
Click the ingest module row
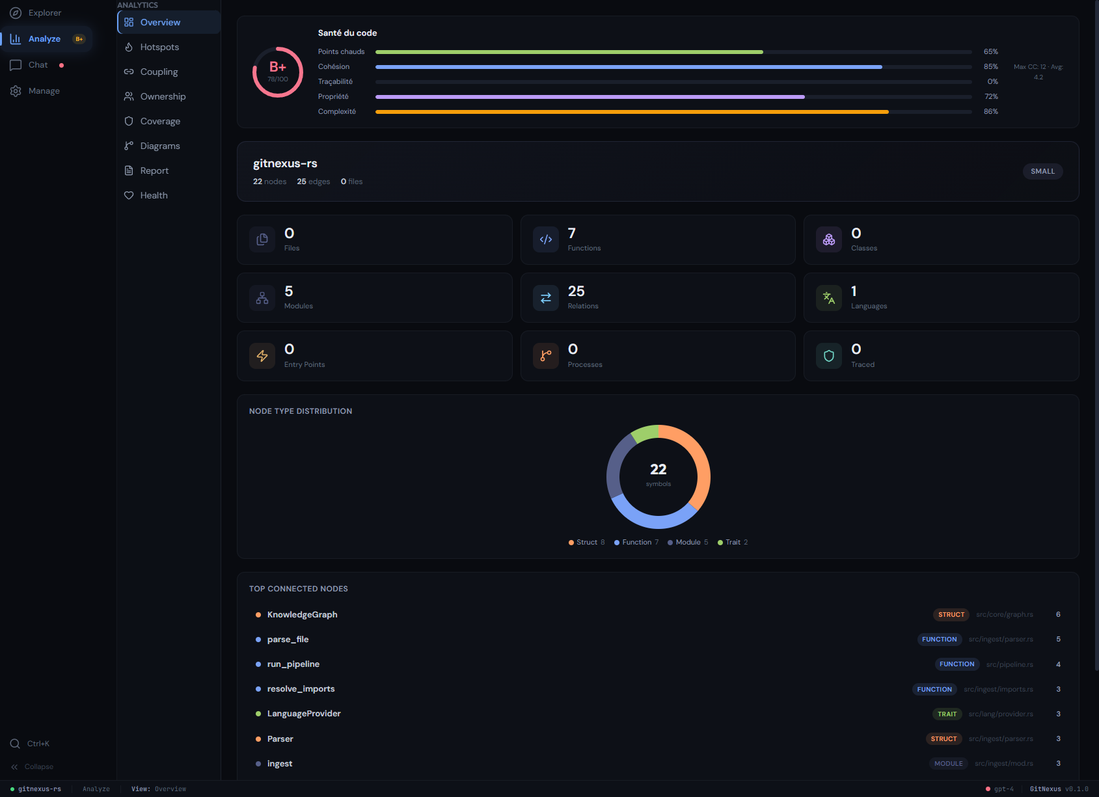[658, 763]
